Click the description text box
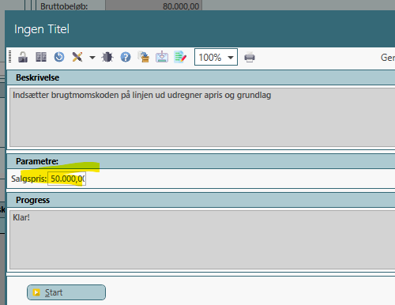Viewport: 395px width, 305px height. click(202, 118)
